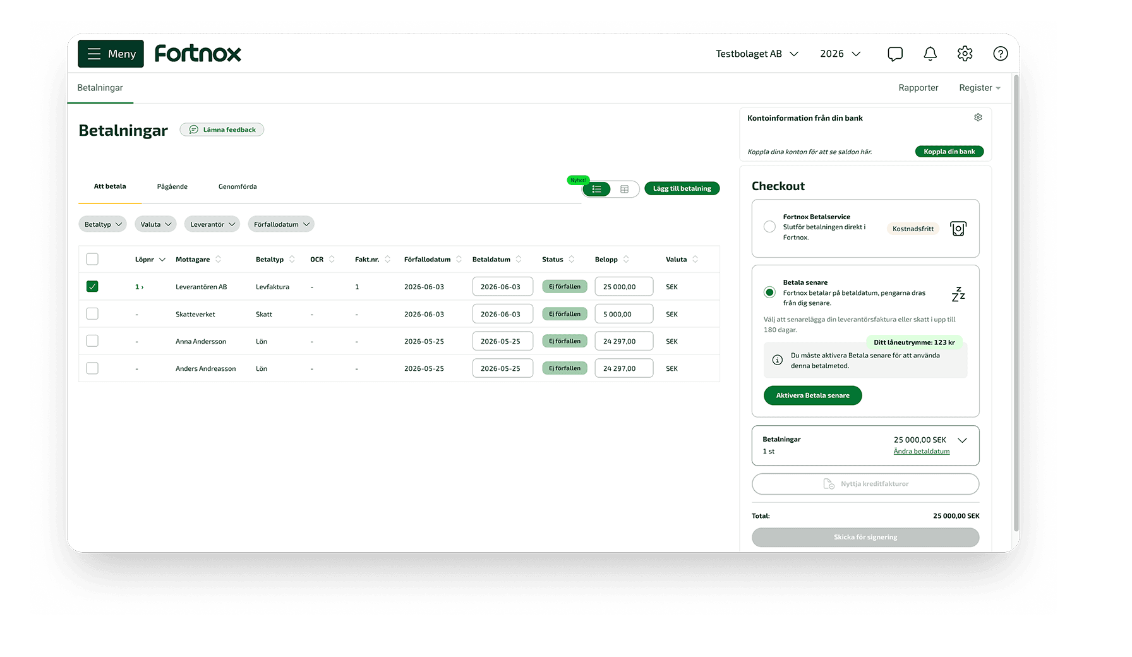
Task: Open the Register dropdown menu
Action: [x=980, y=88]
